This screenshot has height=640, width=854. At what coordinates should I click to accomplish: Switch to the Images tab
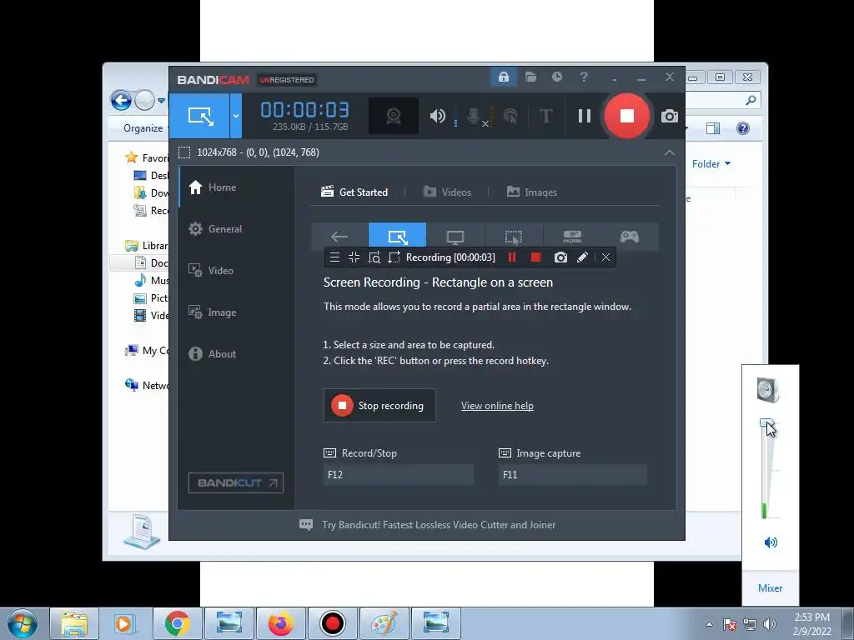pyautogui.click(x=531, y=192)
